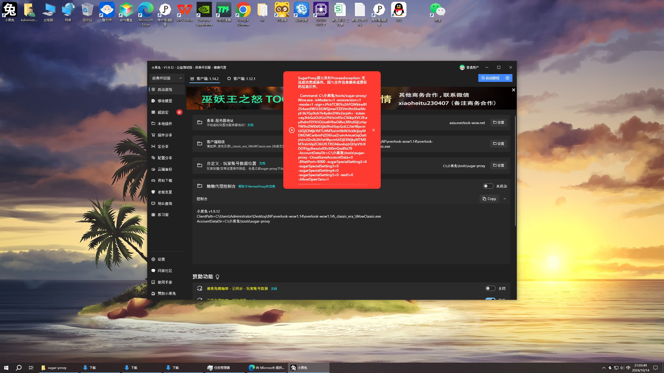Click the 设置 gear icon in sidebar
The height and width of the screenshot is (373, 664).
click(153, 259)
